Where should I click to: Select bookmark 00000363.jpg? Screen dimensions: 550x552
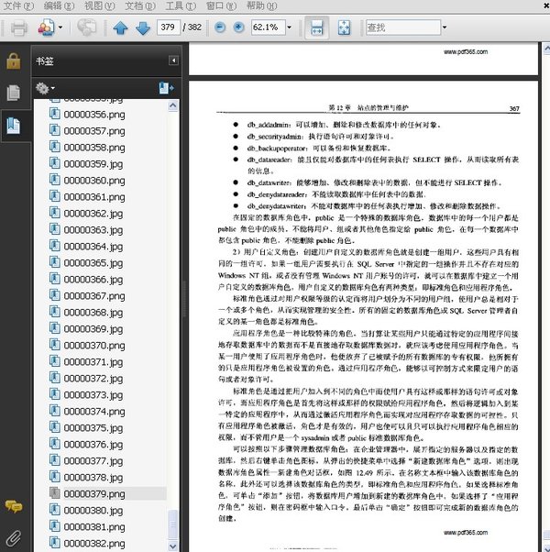coord(93,230)
